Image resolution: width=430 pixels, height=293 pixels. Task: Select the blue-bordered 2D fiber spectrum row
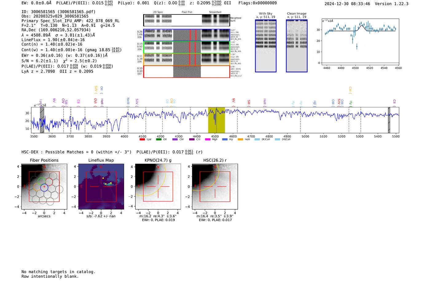(187, 35)
